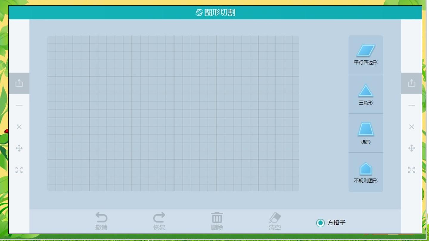Viewport: 429px width, 241px height.
Task: Minimize using left sidebar dash icon
Action: (x=19, y=105)
